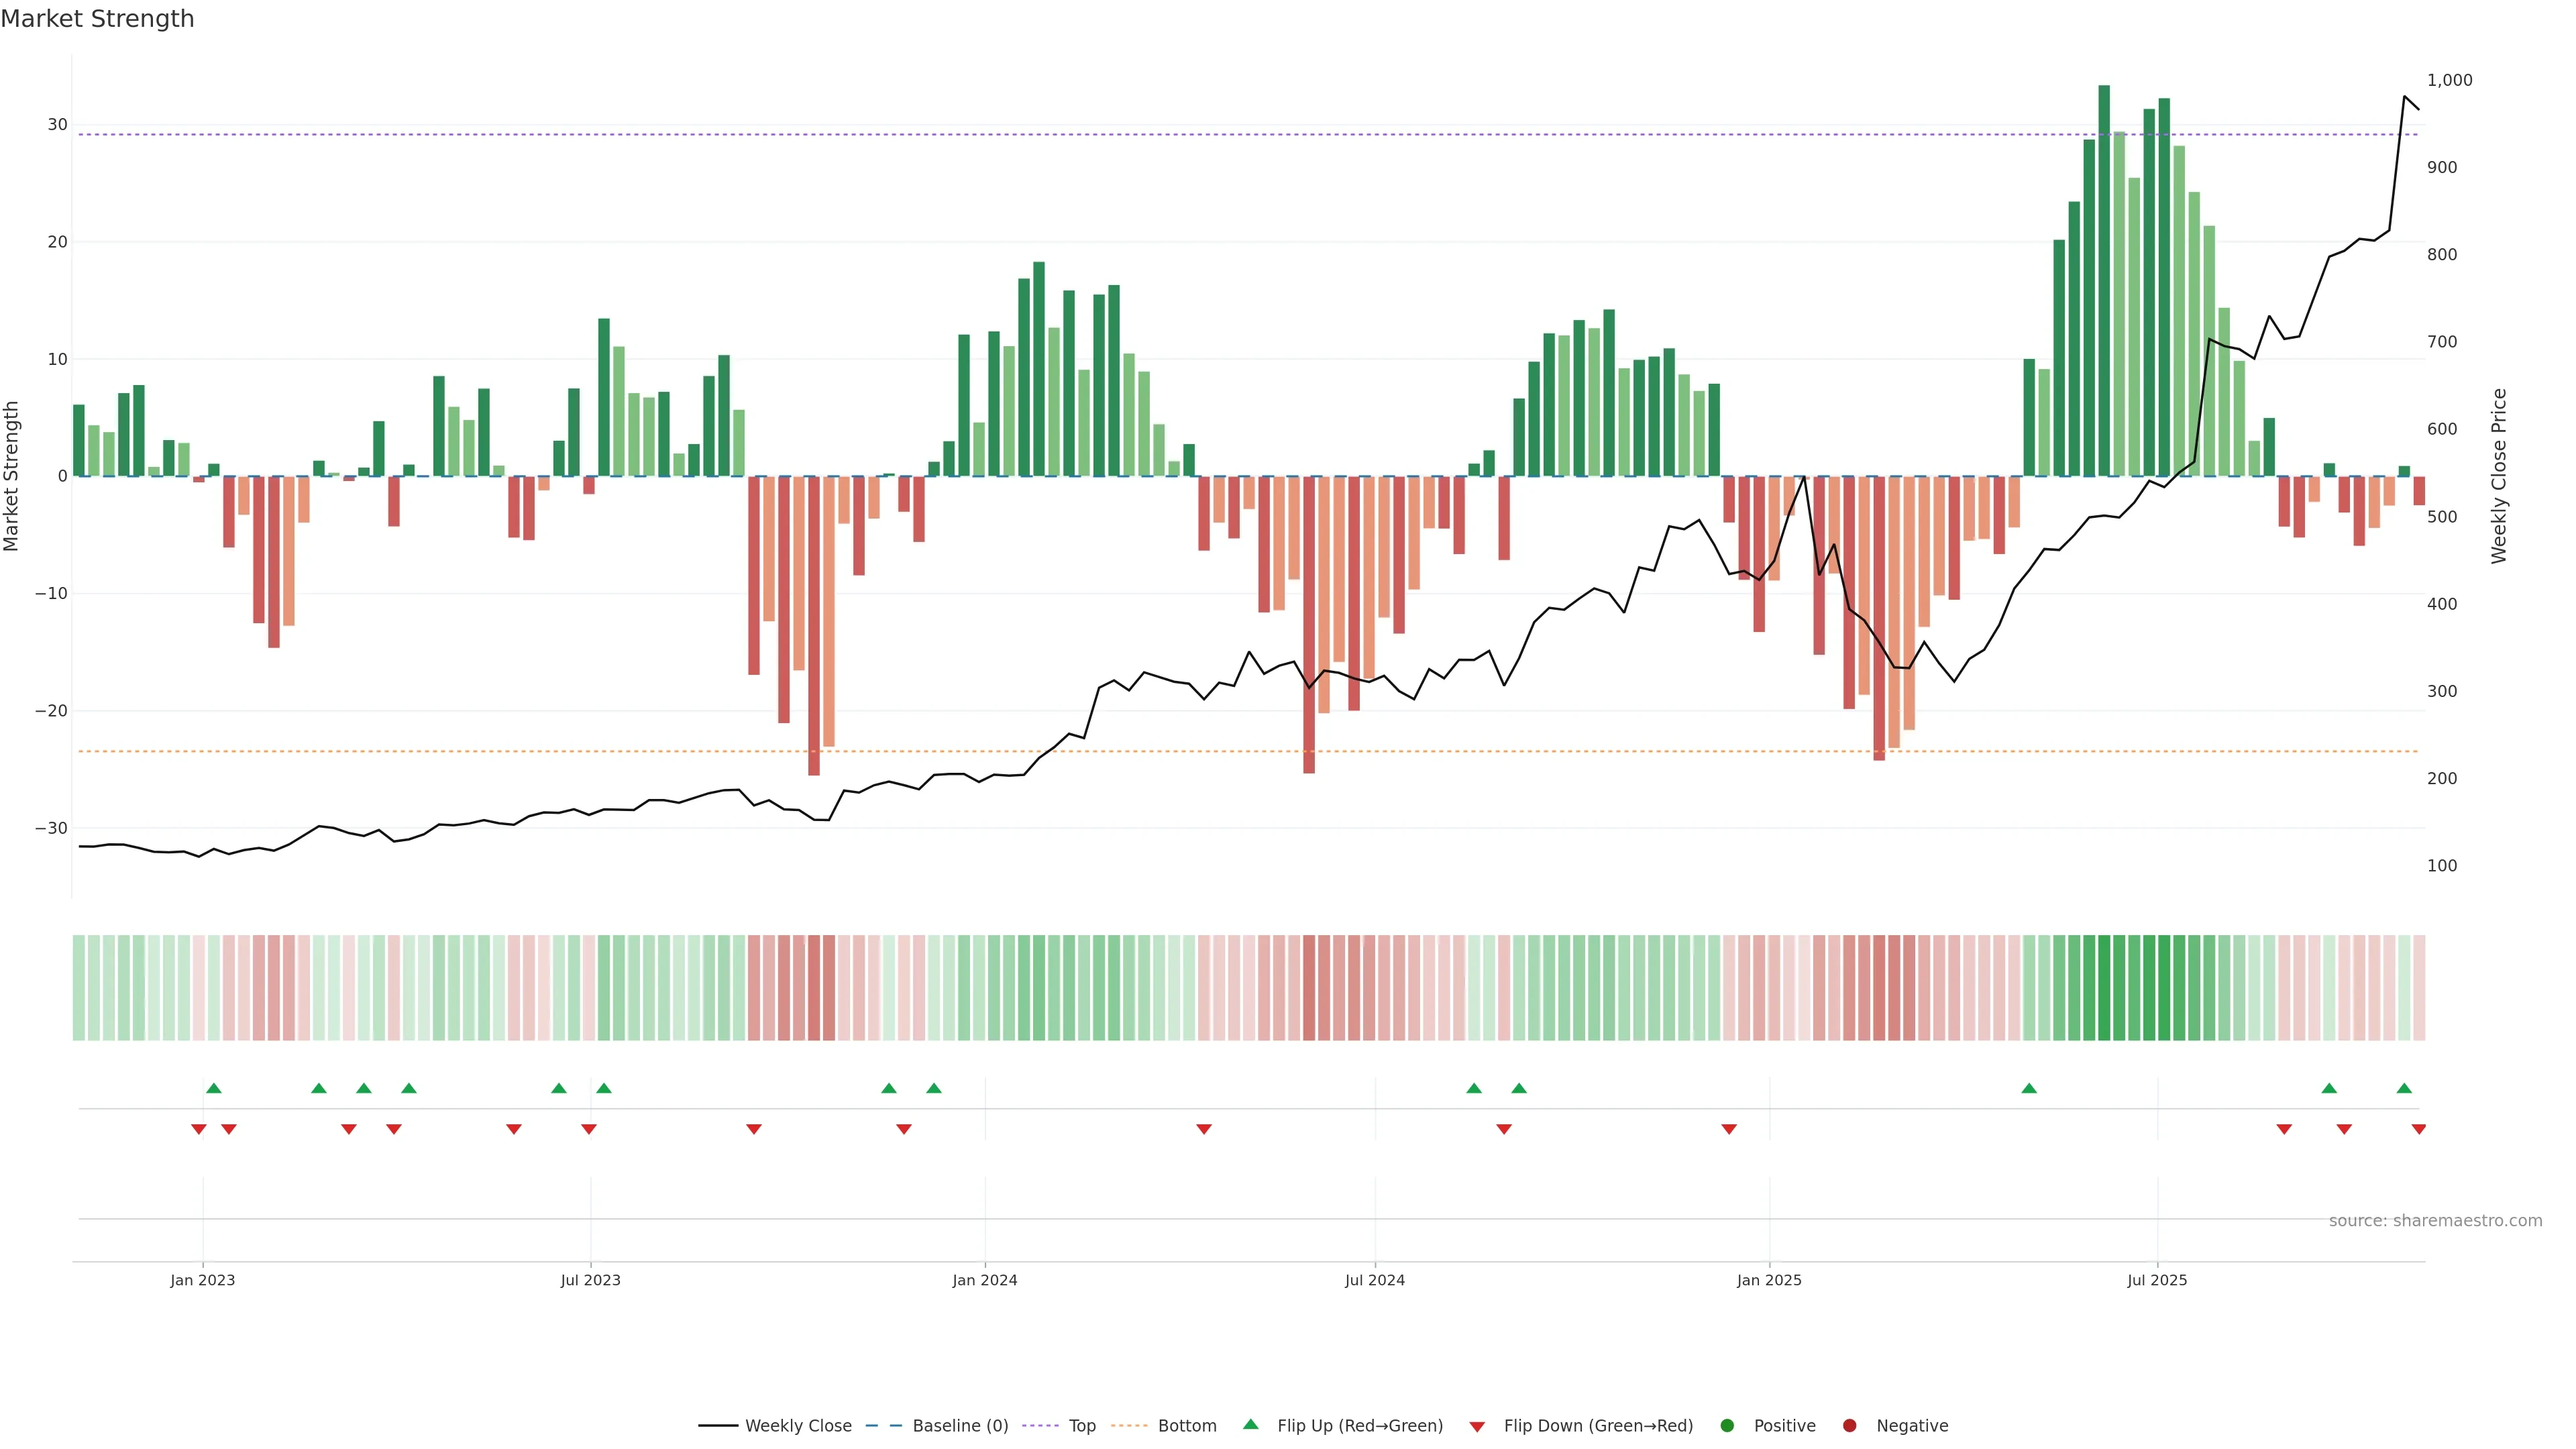Click Flip Up green triangle legend icon
Image resolution: width=2576 pixels, height=1449 pixels.
[x=1250, y=1425]
